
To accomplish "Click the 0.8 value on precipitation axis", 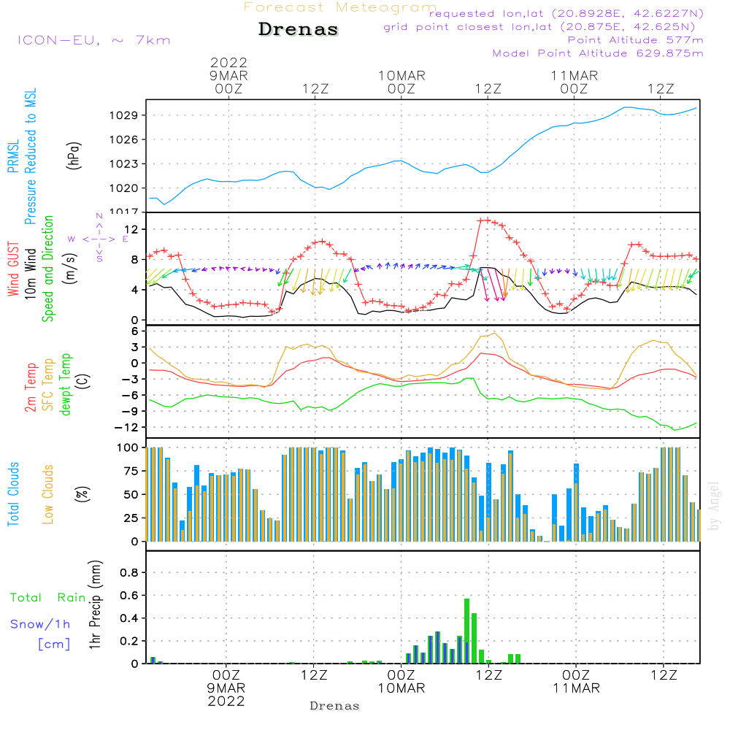I will (x=129, y=572).
